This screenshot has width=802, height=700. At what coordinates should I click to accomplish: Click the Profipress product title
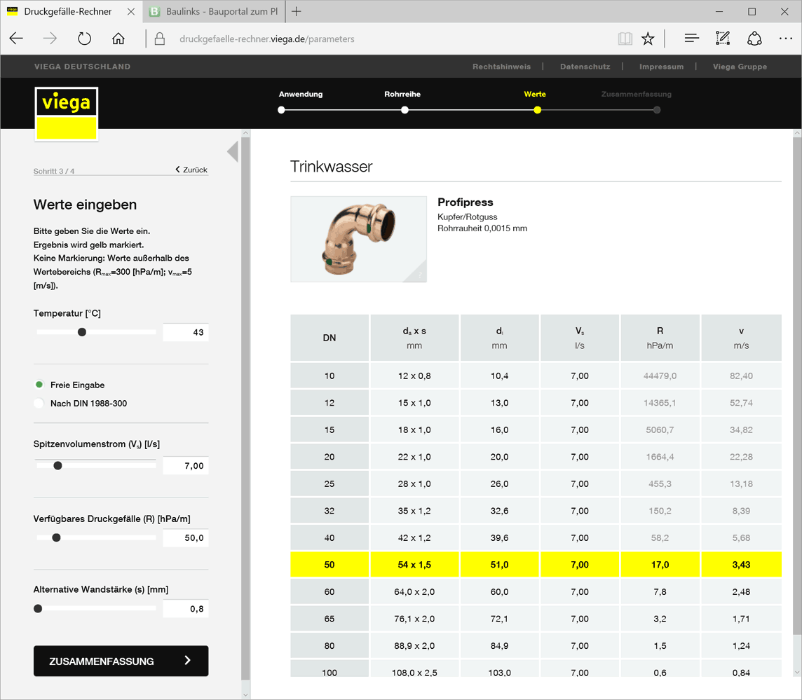pos(465,202)
